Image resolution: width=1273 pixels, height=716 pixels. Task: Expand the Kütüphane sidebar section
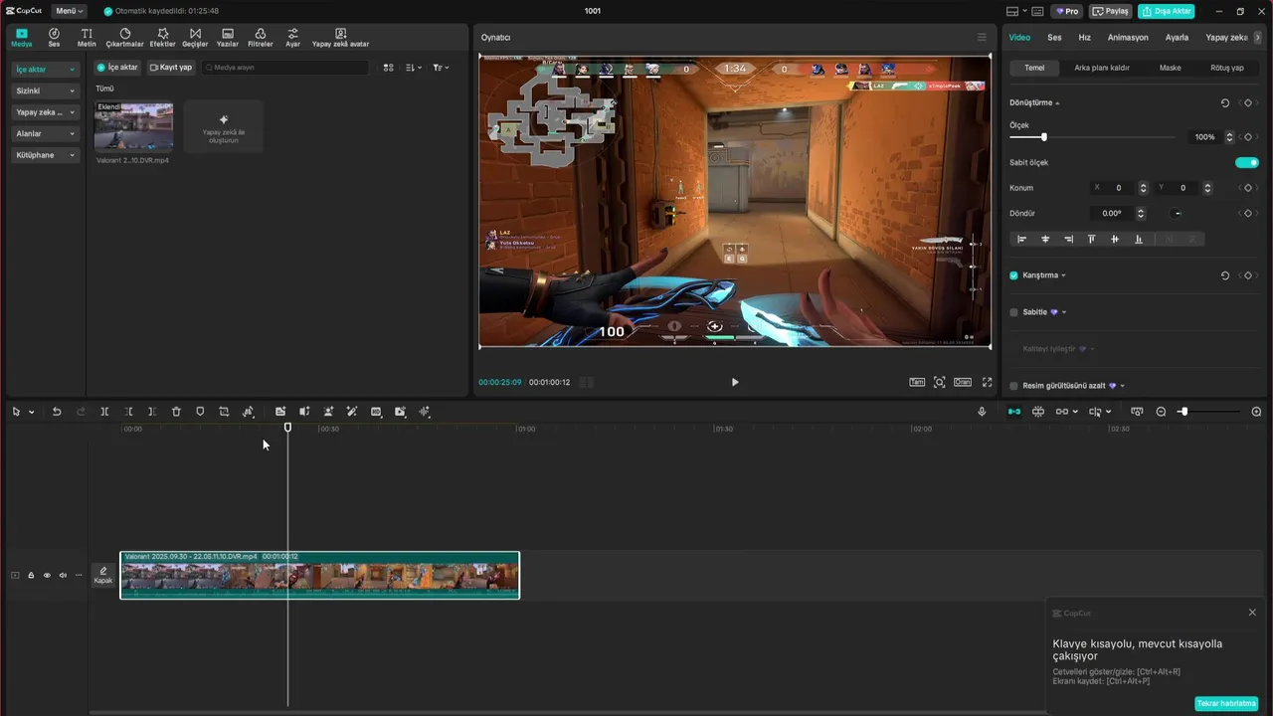(x=45, y=155)
